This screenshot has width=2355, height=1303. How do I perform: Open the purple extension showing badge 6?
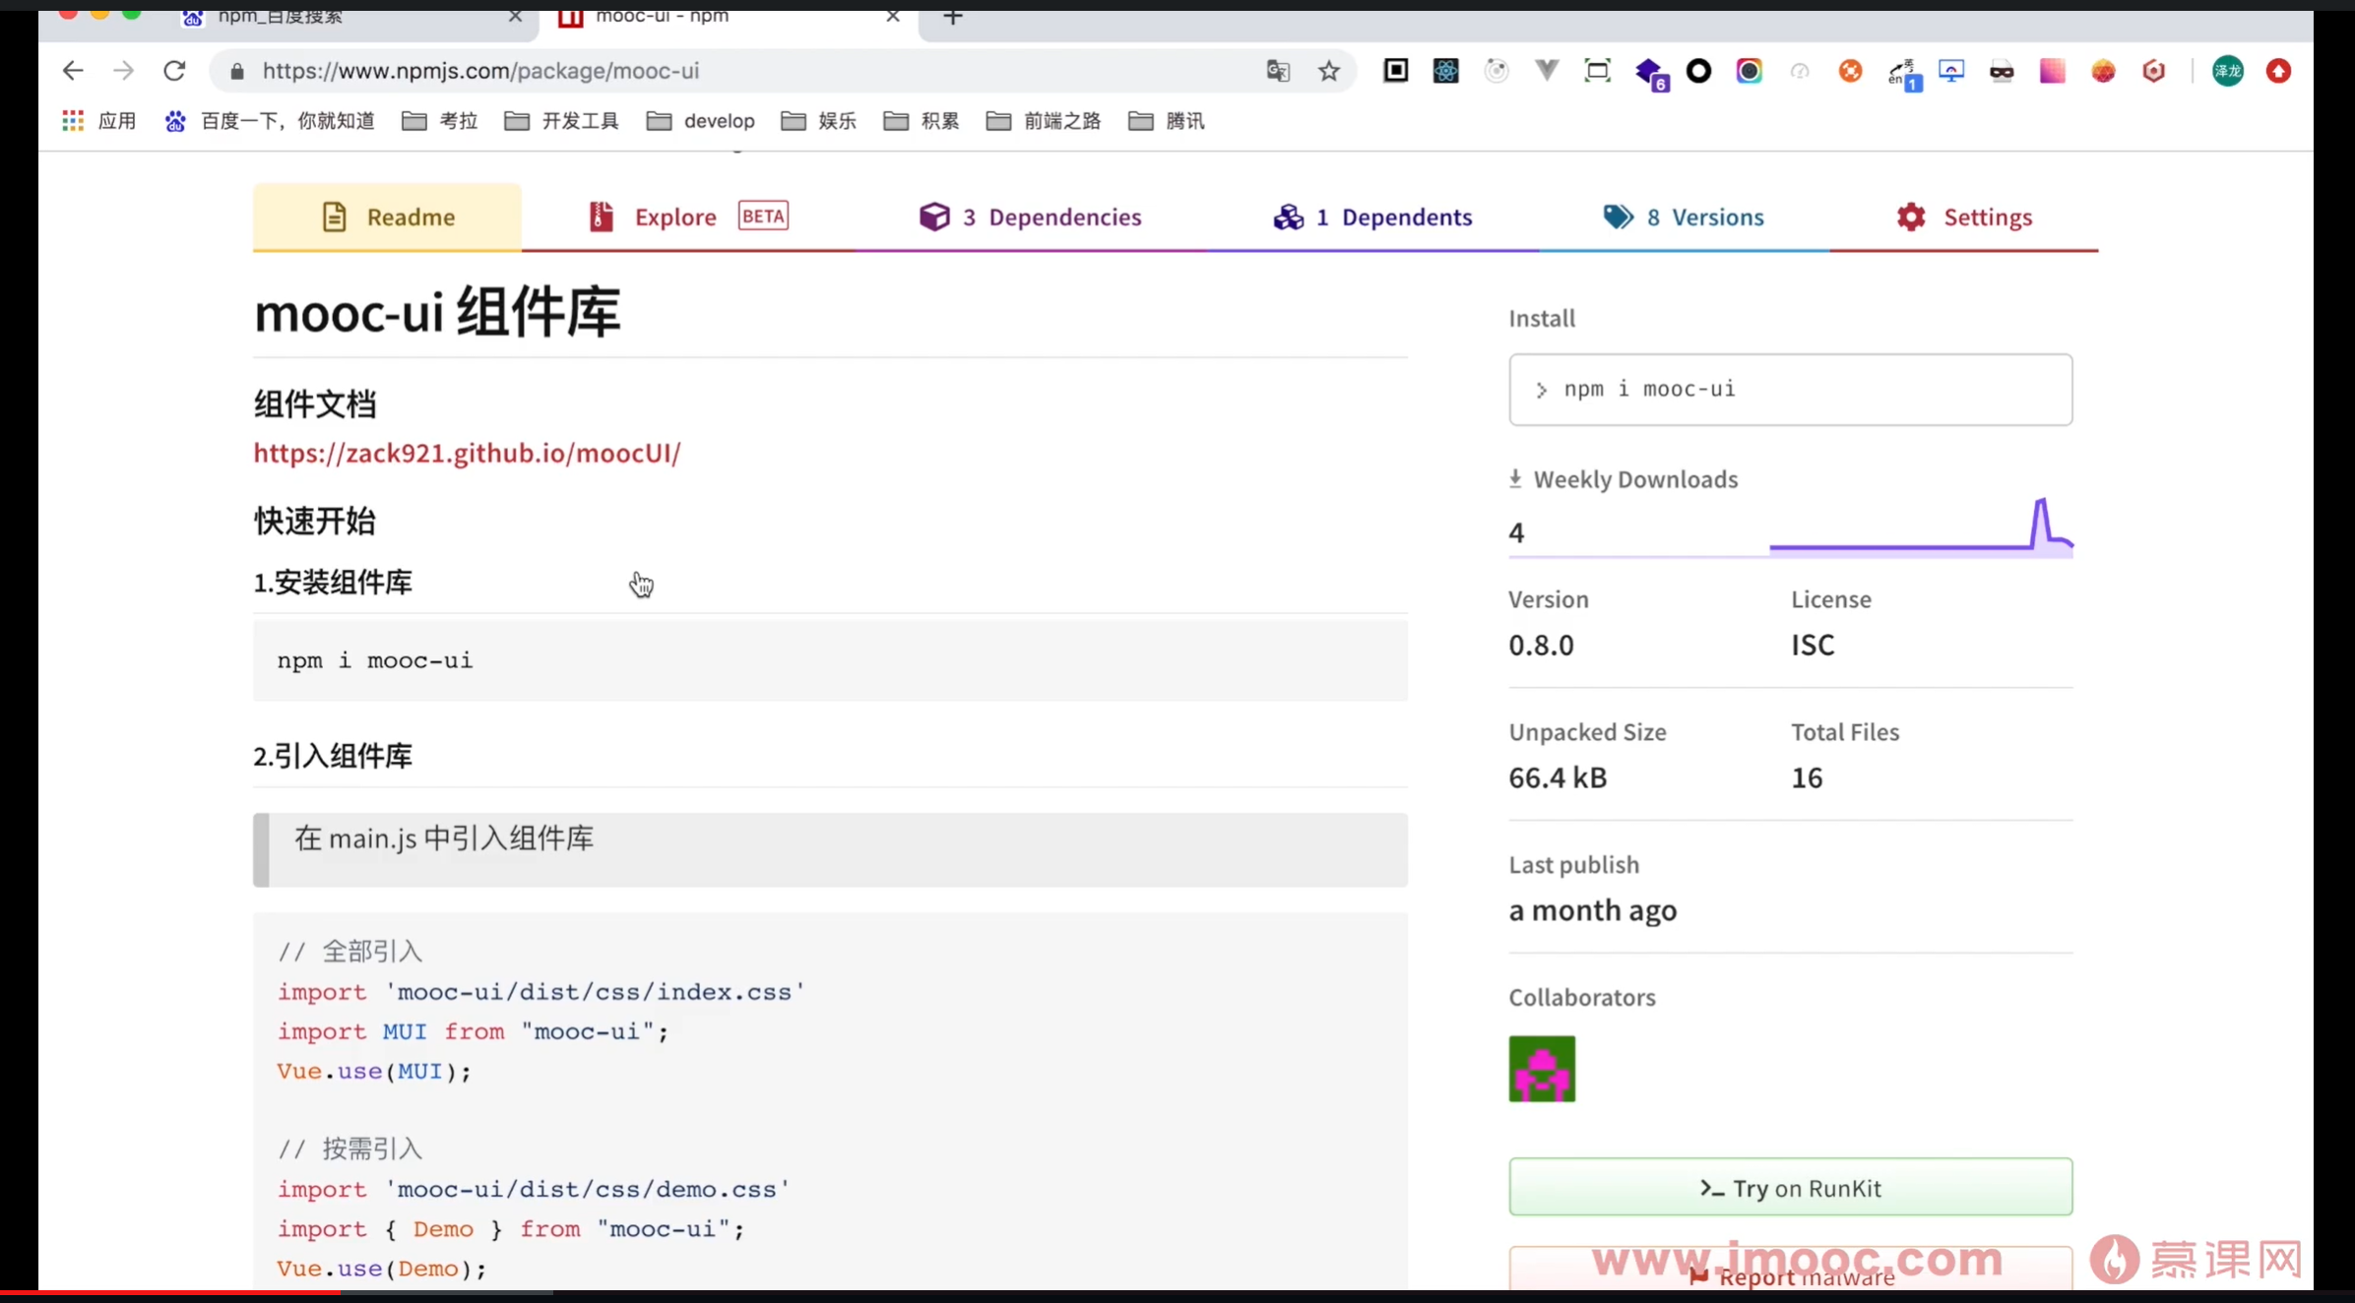(x=1652, y=73)
